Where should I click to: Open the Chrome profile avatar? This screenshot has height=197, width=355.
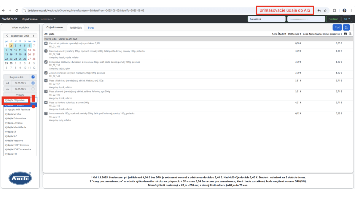[344, 10]
